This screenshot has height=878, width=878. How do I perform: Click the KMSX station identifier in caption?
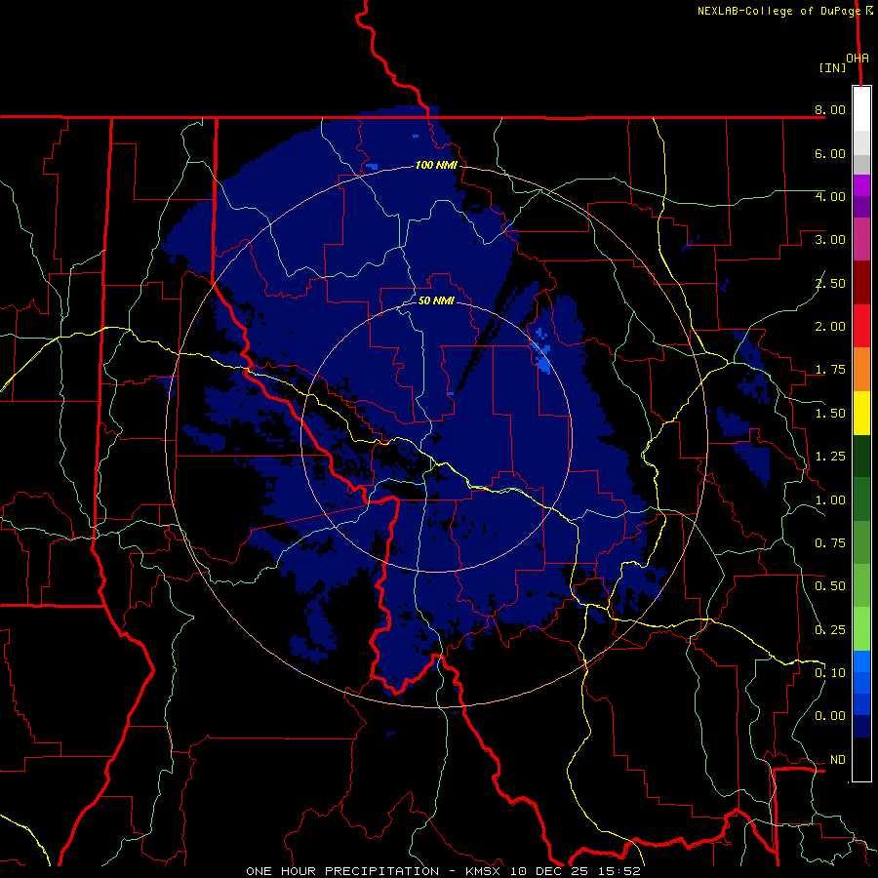[x=484, y=871]
